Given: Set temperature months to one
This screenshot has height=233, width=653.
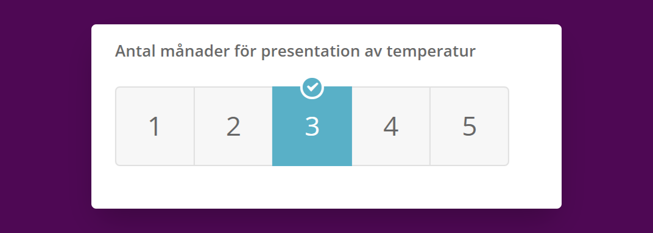Looking at the screenshot, I should (155, 126).
